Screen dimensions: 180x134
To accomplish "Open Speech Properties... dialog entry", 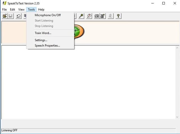I will pos(50,46).
